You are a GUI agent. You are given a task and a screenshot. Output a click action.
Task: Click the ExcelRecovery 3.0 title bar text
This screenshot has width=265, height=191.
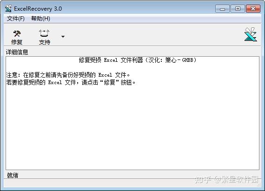pos(38,9)
